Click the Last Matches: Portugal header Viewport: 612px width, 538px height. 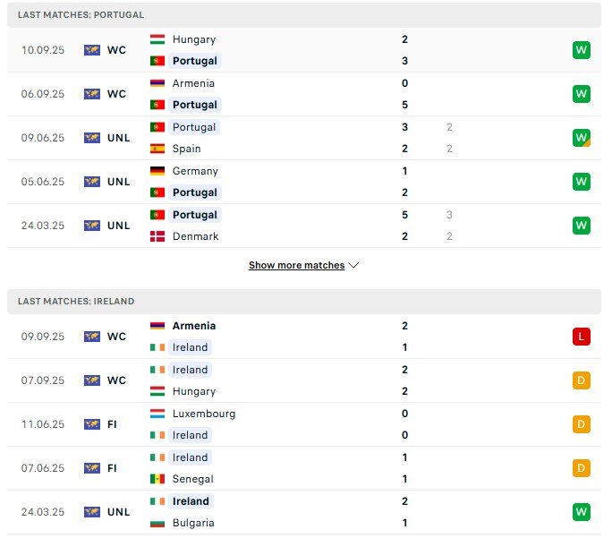click(x=81, y=15)
